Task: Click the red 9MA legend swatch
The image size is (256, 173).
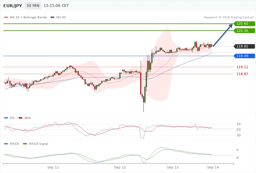Action: point(20,118)
